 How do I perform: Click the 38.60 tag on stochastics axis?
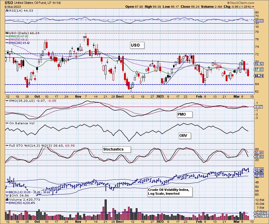click(x=259, y=157)
